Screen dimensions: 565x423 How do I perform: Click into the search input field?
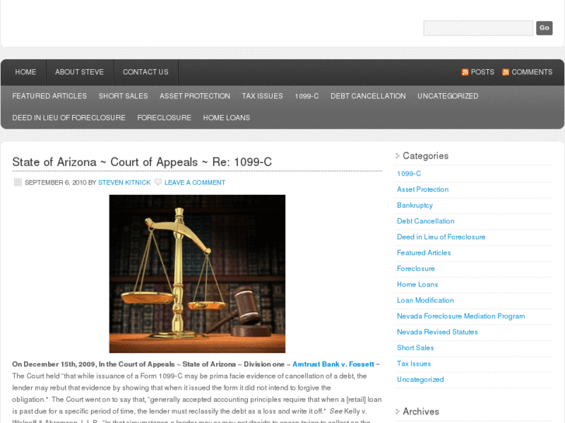478,28
